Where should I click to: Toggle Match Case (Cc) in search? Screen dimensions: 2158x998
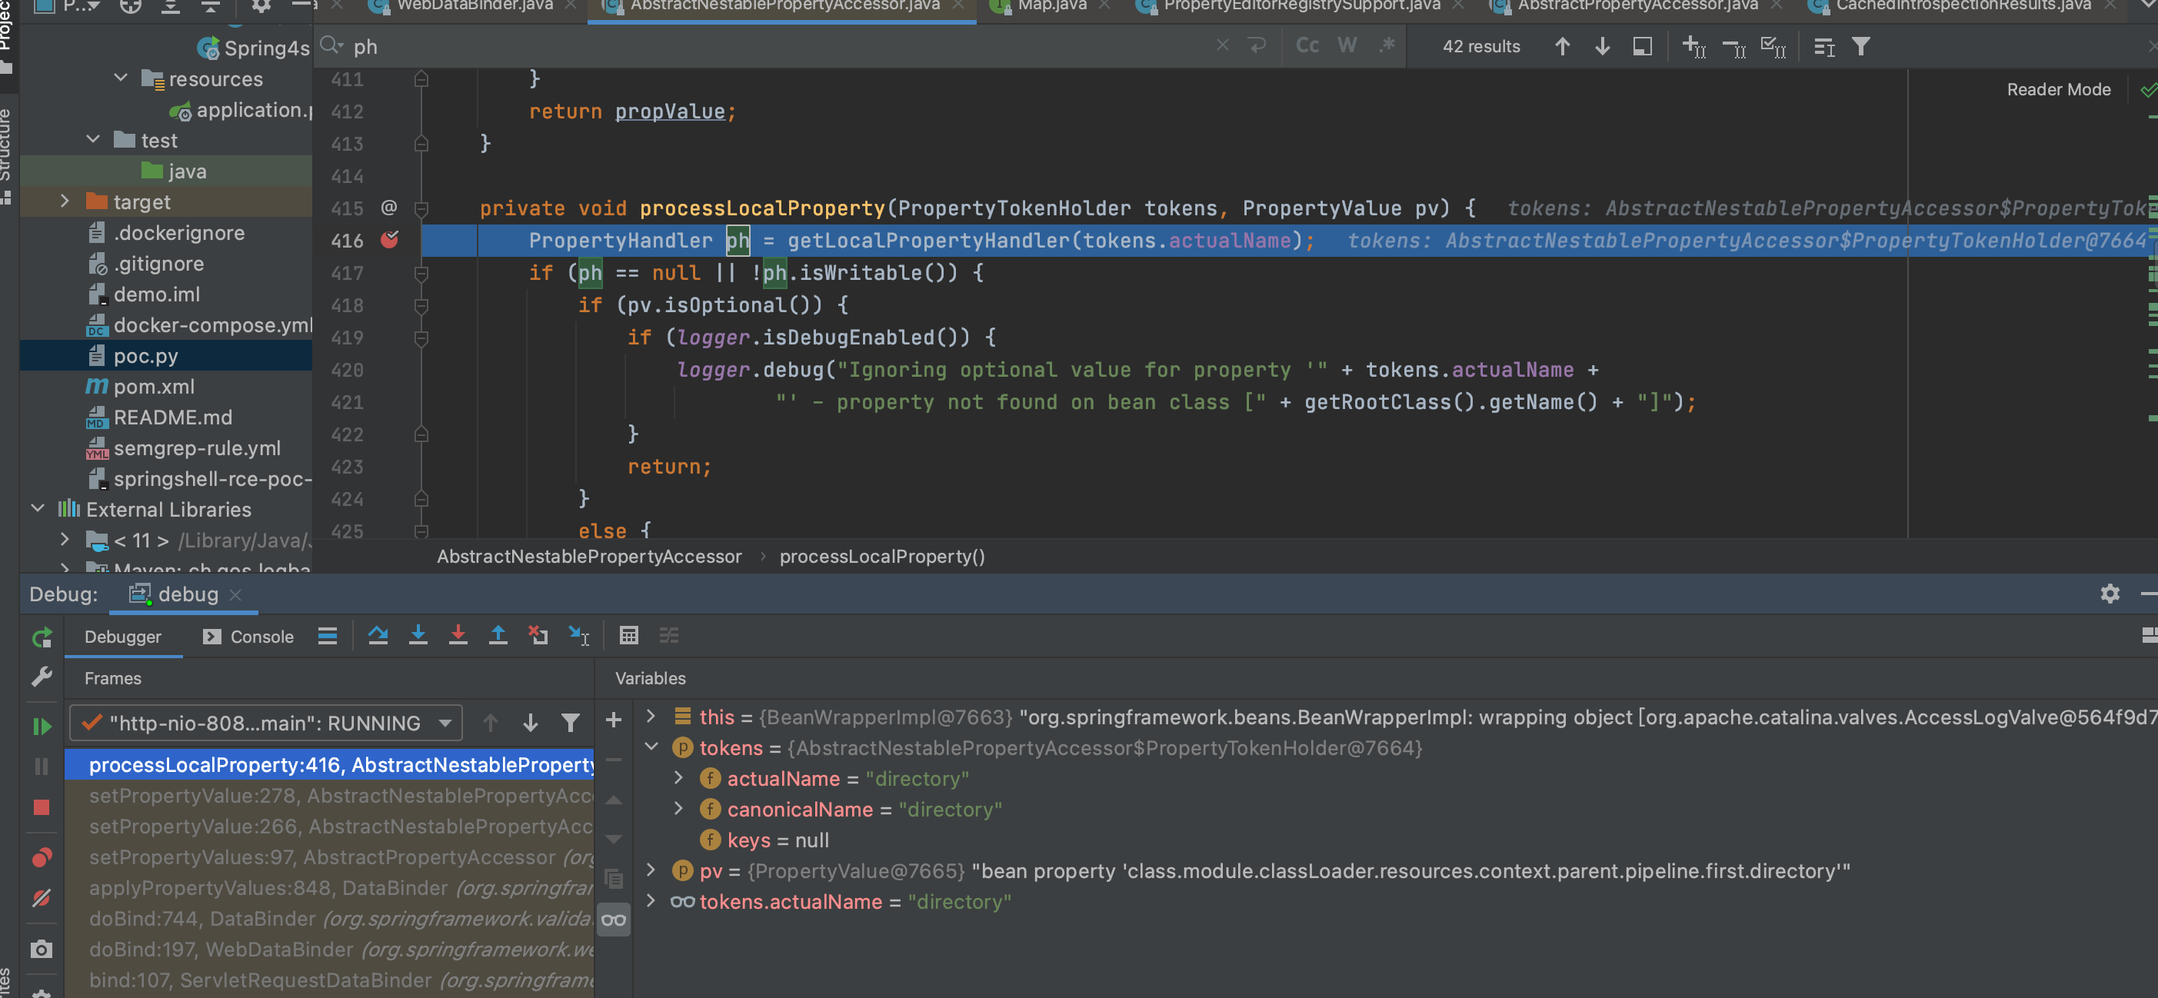[x=1307, y=45]
